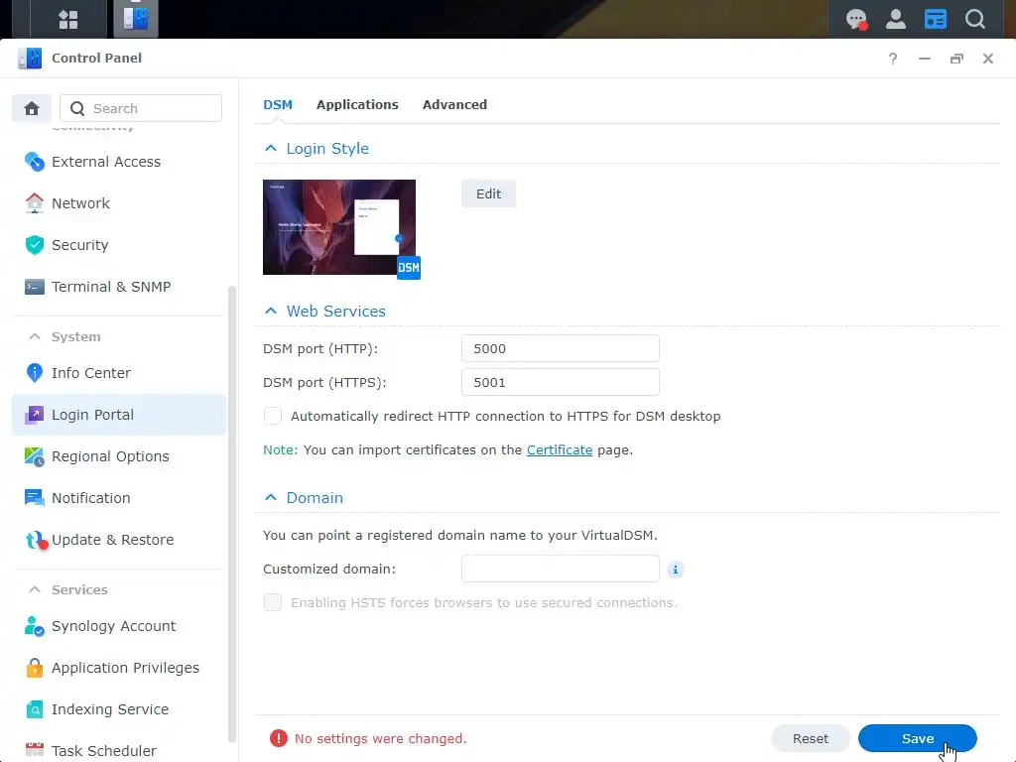Open Security settings in sidebar
Screen dimensions: 1016x762
pyautogui.click(x=119, y=245)
